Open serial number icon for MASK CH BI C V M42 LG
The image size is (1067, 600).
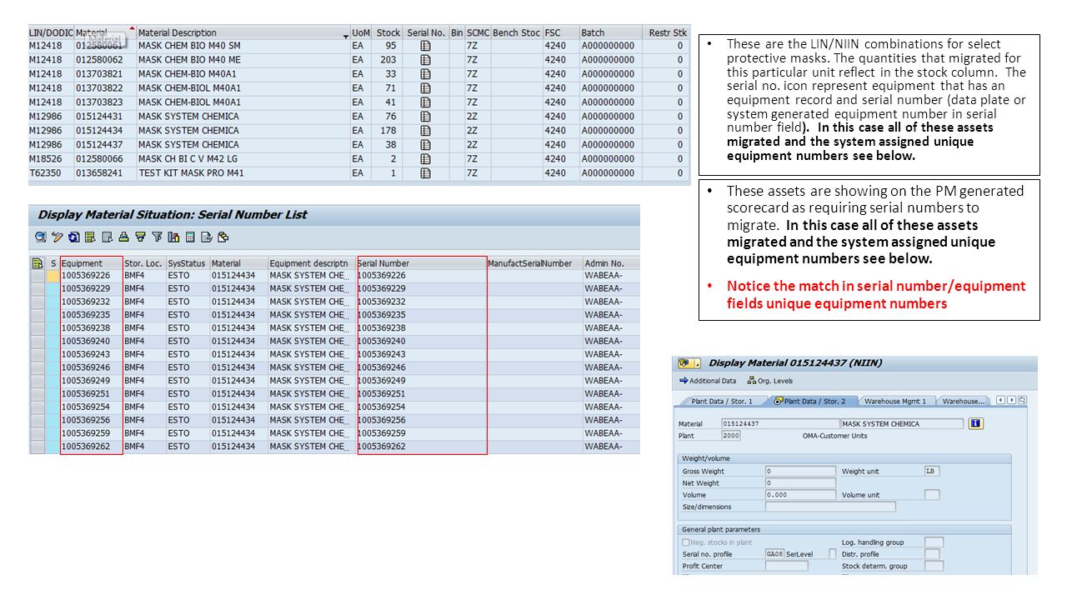(426, 159)
